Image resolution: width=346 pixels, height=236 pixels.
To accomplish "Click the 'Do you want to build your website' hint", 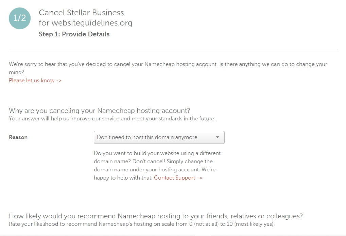I will click(157, 153).
